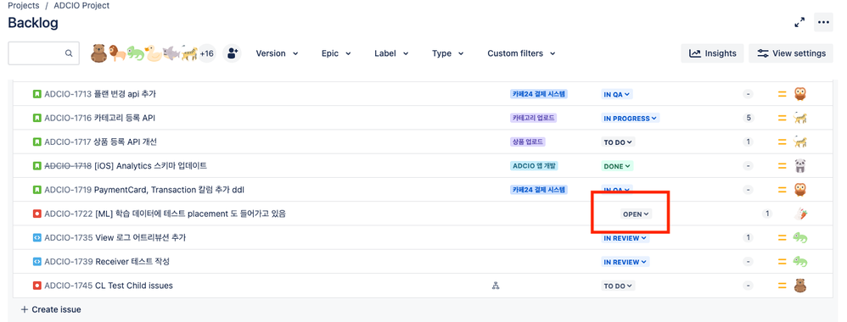Filter by the lion avatar assignee
The width and height of the screenshot is (847, 322).
pos(116,53)
